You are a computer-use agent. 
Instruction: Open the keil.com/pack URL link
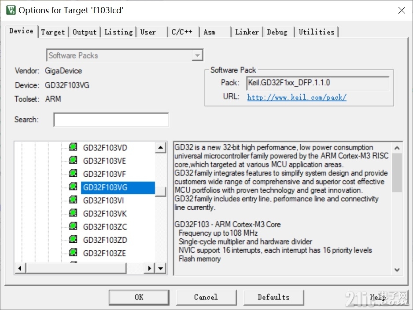pos(297,97)
